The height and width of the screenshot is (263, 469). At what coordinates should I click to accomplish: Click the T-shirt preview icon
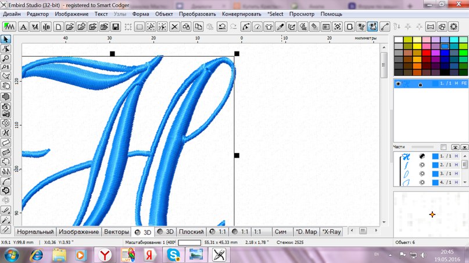(268, 27)
